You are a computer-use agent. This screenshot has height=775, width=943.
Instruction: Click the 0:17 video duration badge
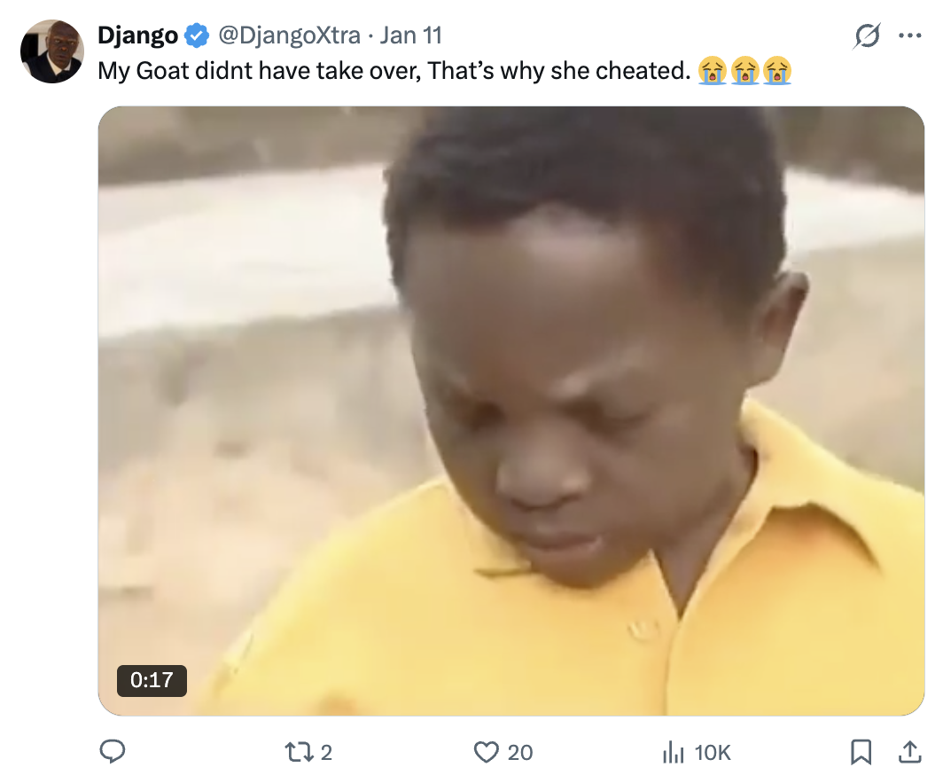(152, 680)
